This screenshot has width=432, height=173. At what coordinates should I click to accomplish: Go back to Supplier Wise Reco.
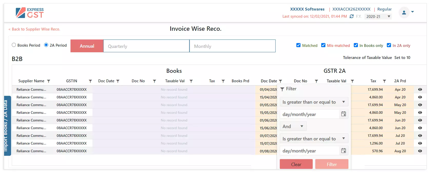pos(34,29)
